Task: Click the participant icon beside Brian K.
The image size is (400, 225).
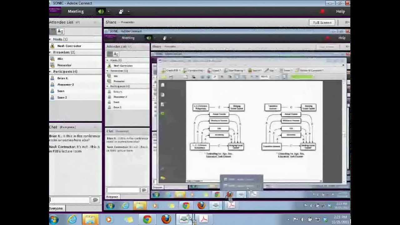Action: point(52,78)
